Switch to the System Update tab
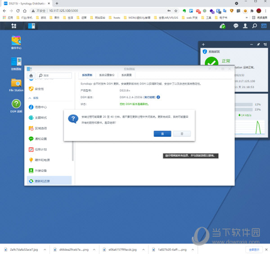 click(x=87, y=75)
